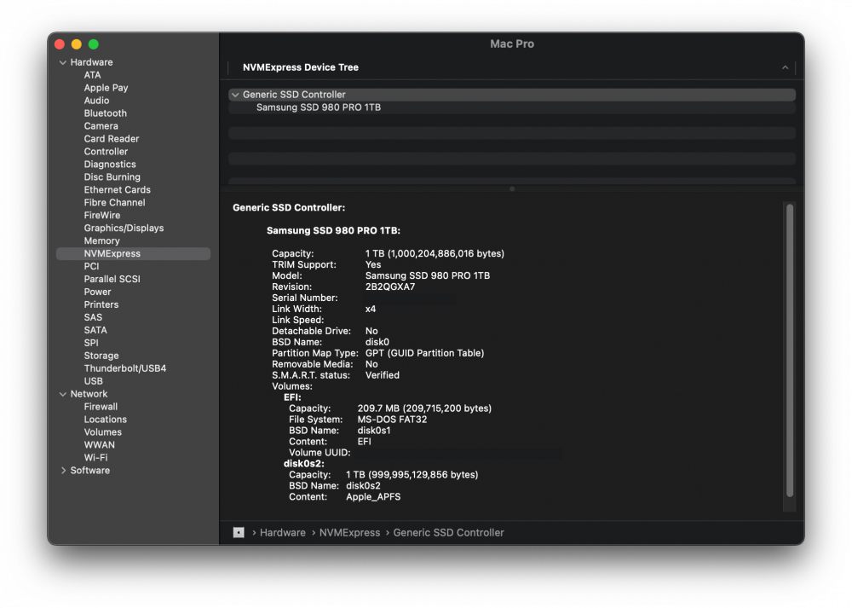Select Camera in the sidebar

[101, 126]
